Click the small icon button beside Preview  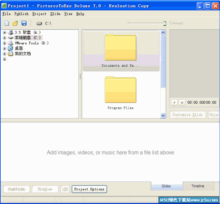point(65,189)
